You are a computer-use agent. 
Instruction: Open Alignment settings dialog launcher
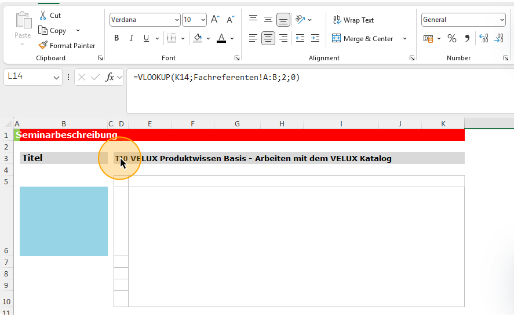click(x=412, y=58)
